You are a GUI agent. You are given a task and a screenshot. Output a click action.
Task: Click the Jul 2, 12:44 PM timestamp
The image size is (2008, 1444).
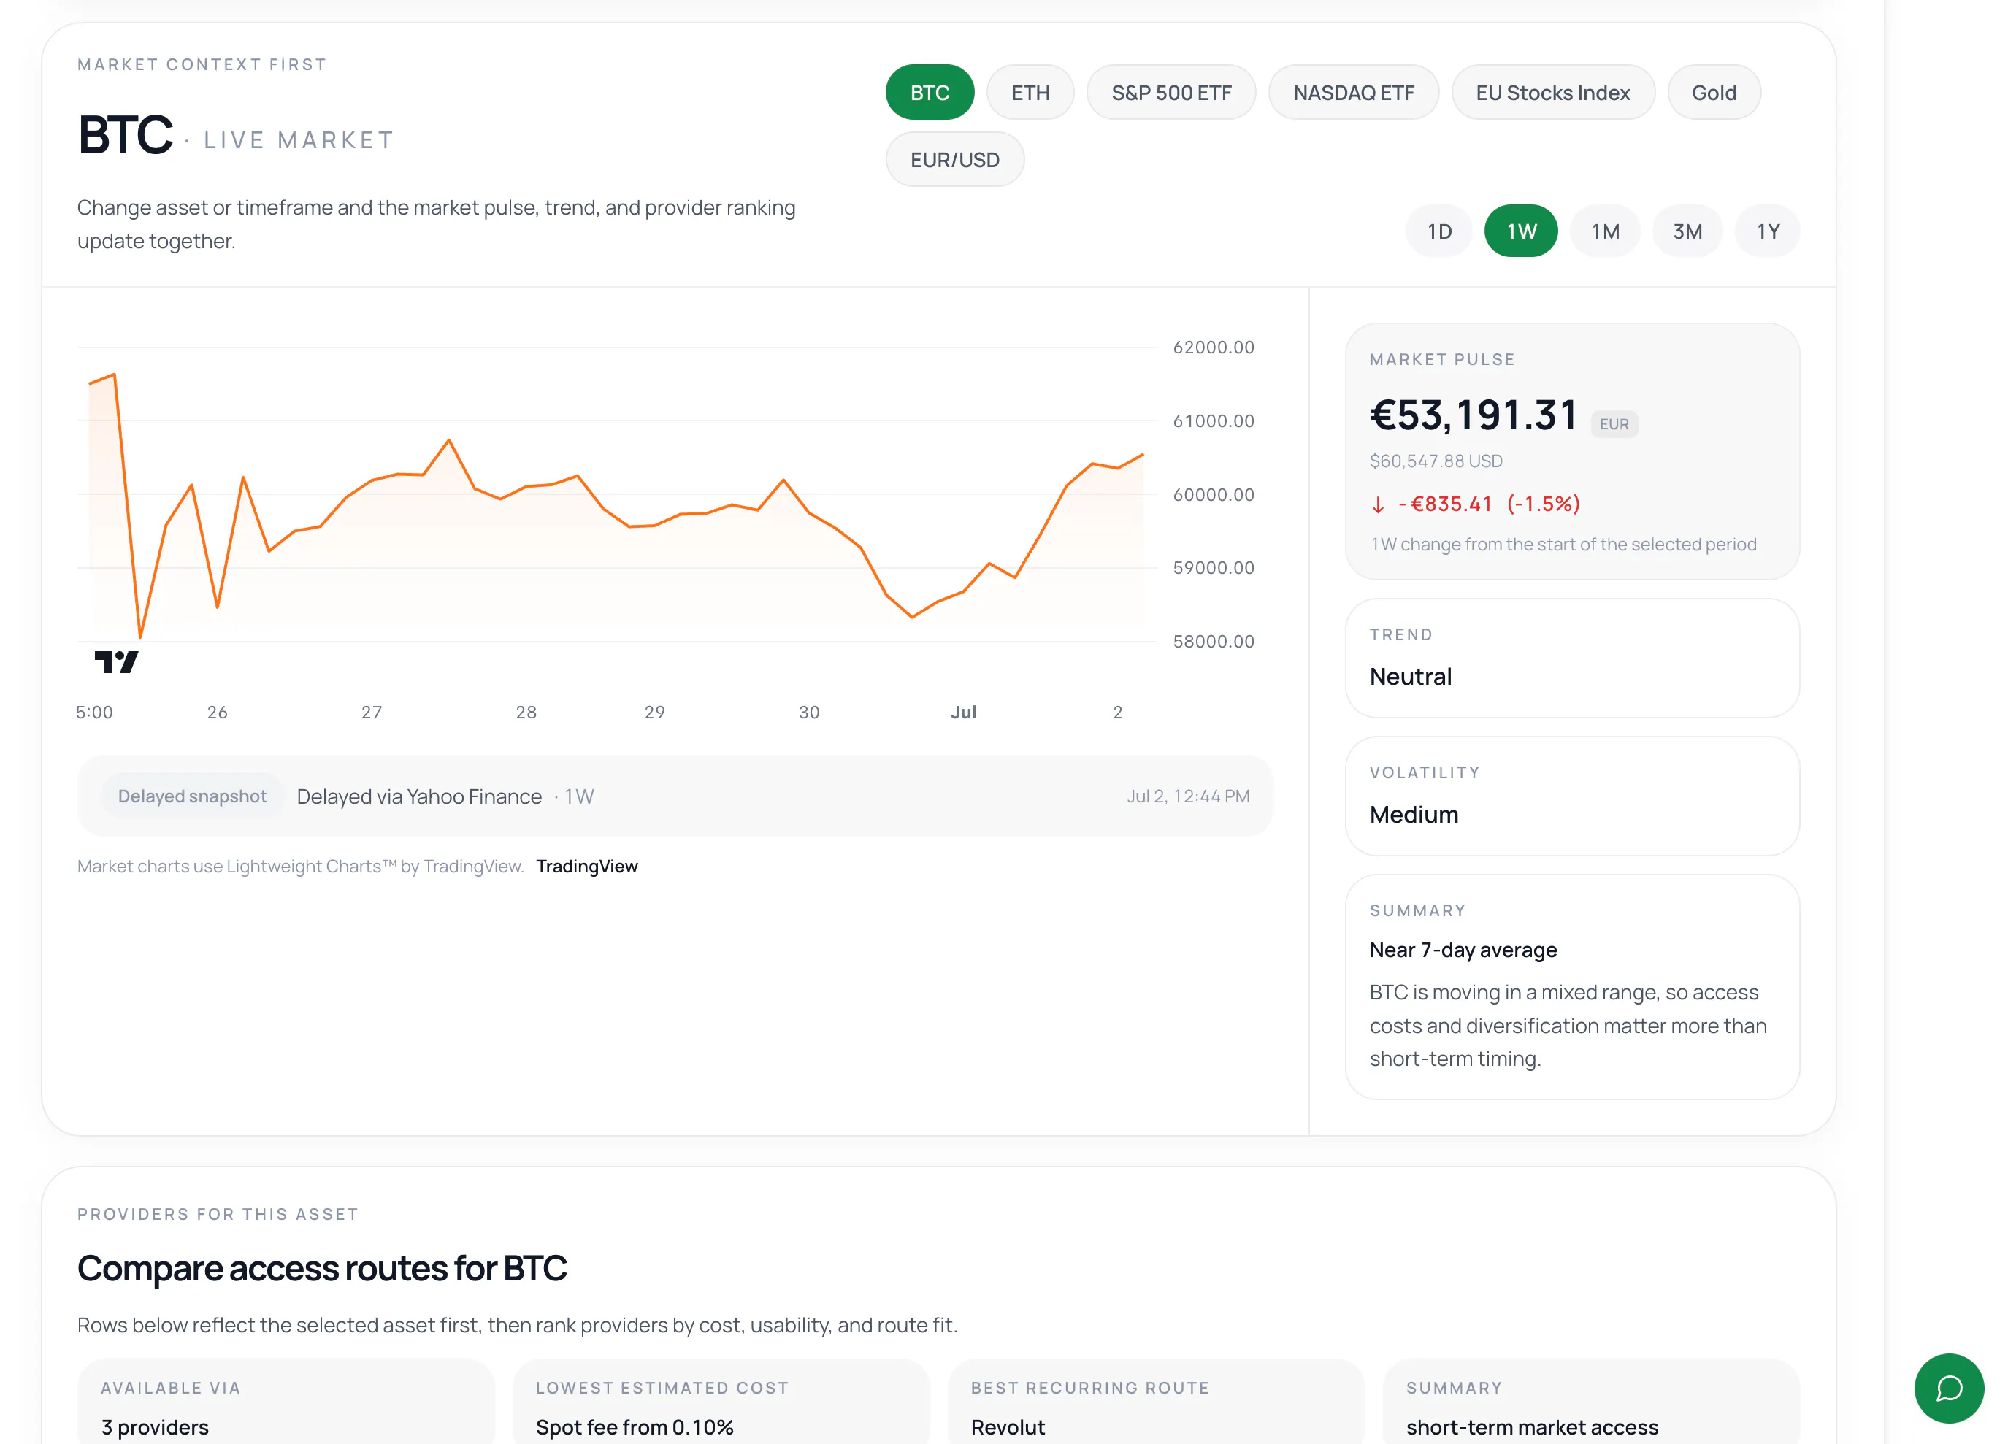[x=1188, y=796]
